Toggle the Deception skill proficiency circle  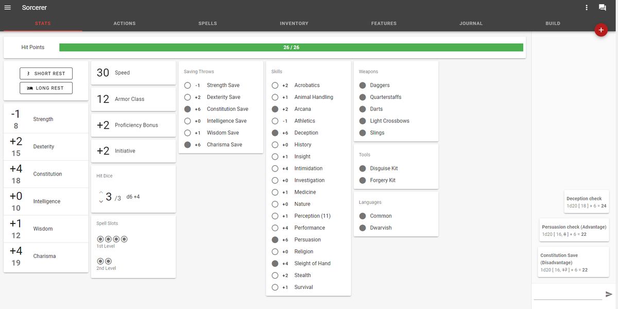pyautogui.click(x=274, y=132)
